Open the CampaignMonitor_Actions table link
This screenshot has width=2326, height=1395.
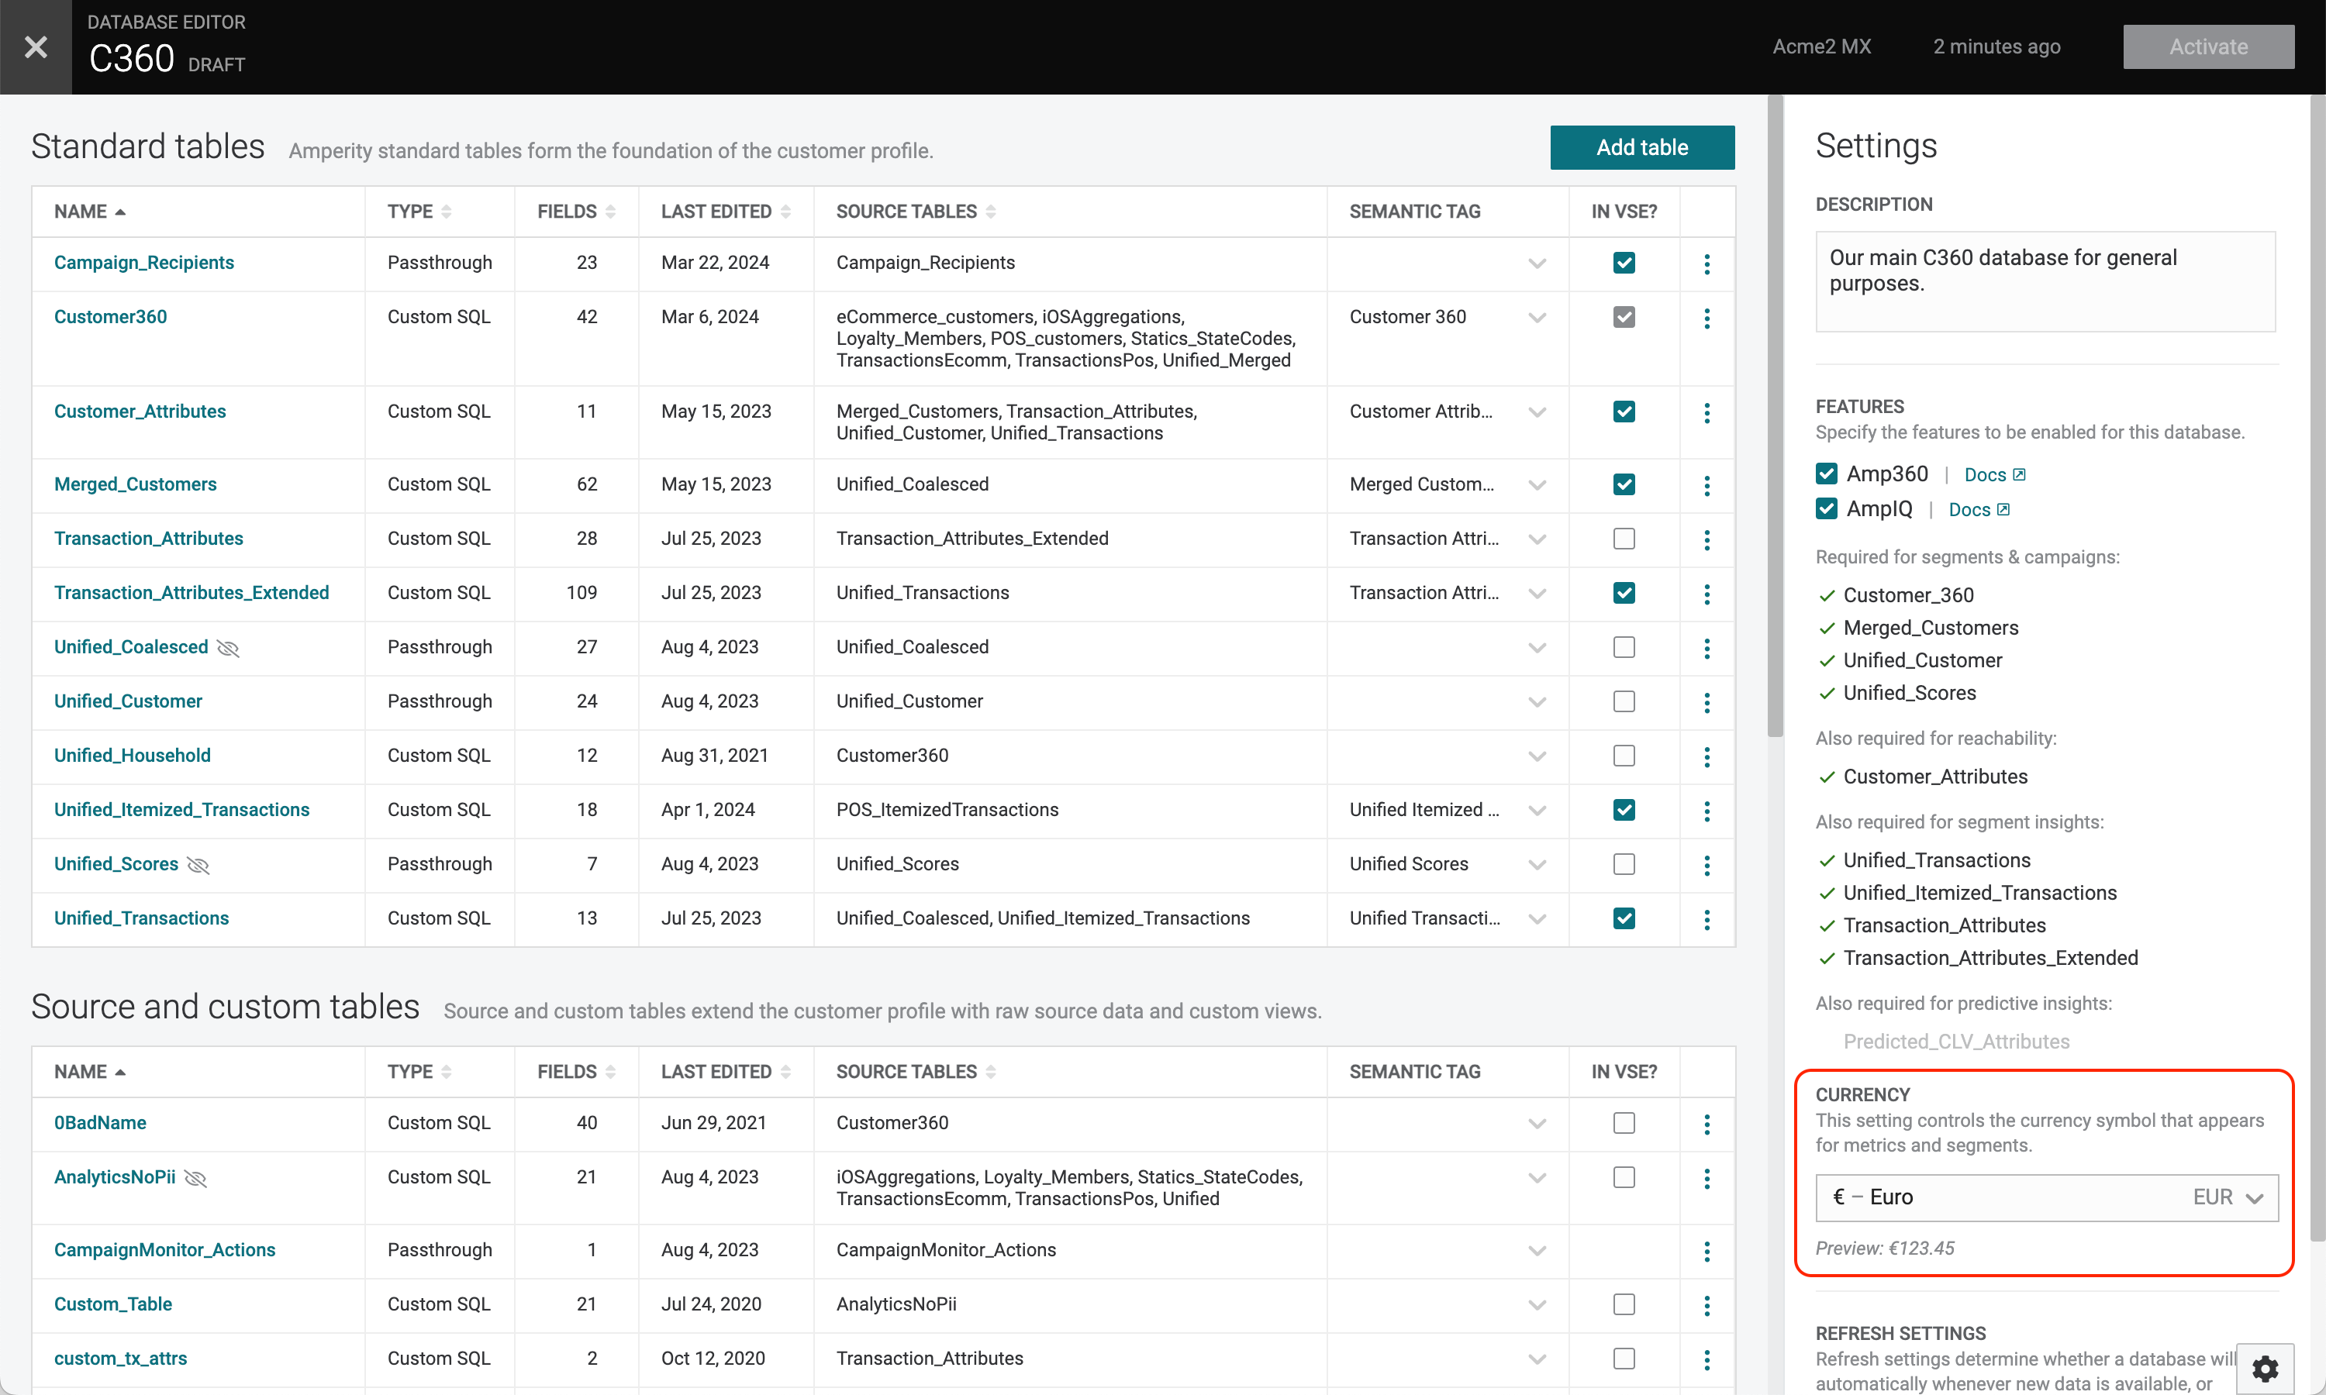click(x=164, y=1249)
